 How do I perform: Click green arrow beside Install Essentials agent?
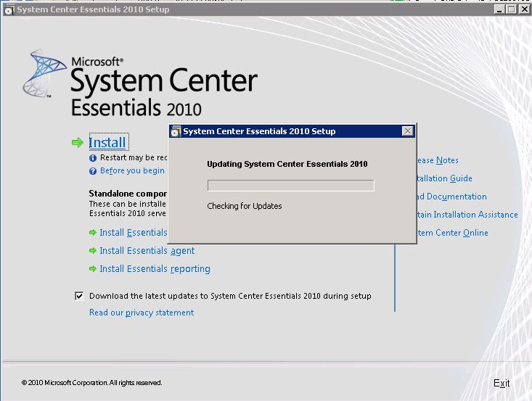pyautogui.click(x=93, y=250)
